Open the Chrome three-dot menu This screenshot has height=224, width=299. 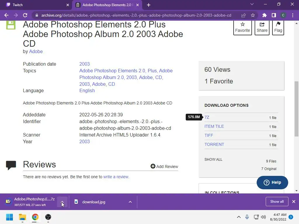[x=293, y=15]
